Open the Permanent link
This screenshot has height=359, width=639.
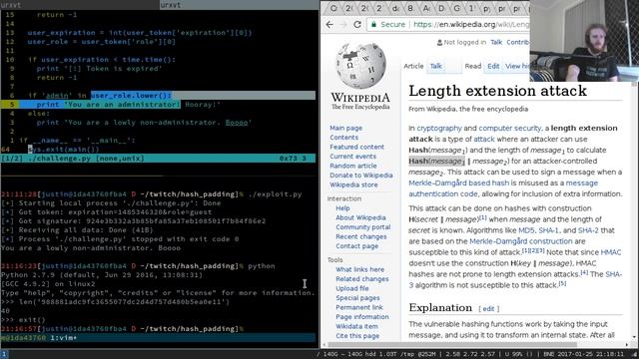[359, 307]
